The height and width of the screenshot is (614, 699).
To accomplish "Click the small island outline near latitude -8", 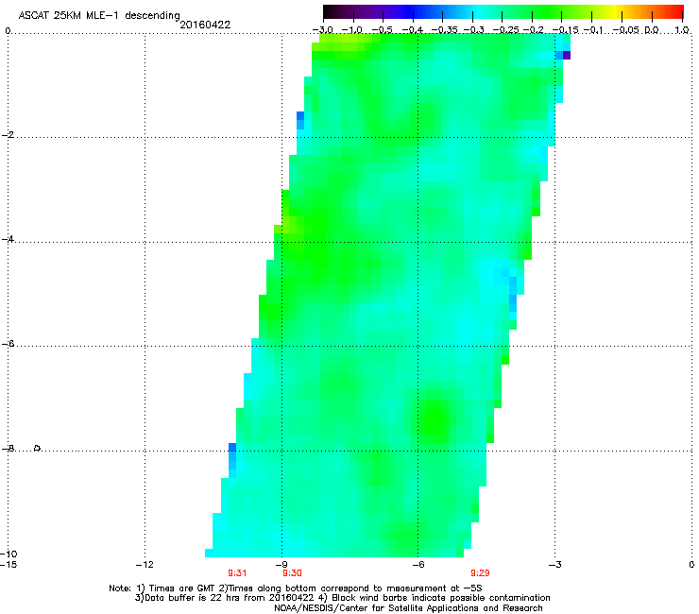I will (38, 448).
